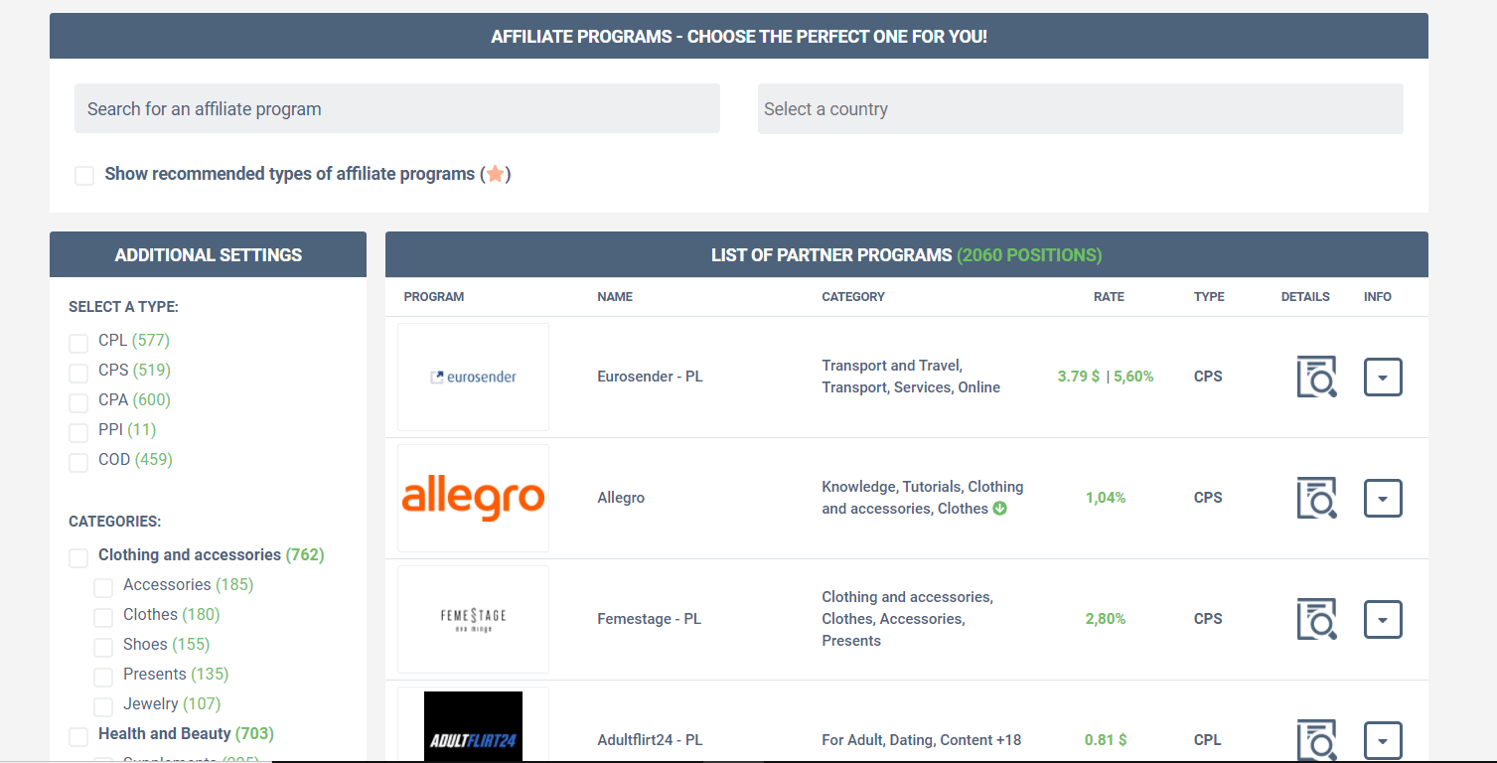Focus the Search for an affiliate program field
This screenshot has width=1497, height=763.
tap(397, 108)
